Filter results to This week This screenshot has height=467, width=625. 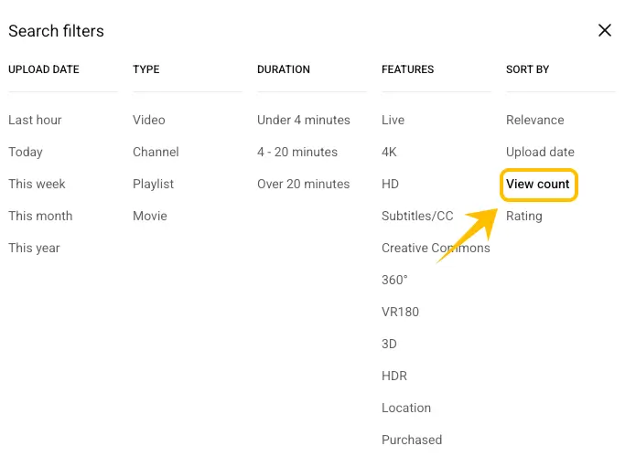pyautogui.click(x=37, y=184)
